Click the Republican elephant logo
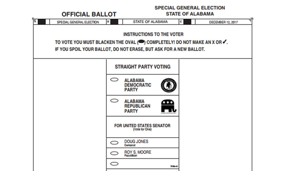The width and height of the screenshot is (285, 171). coord(169,107)
